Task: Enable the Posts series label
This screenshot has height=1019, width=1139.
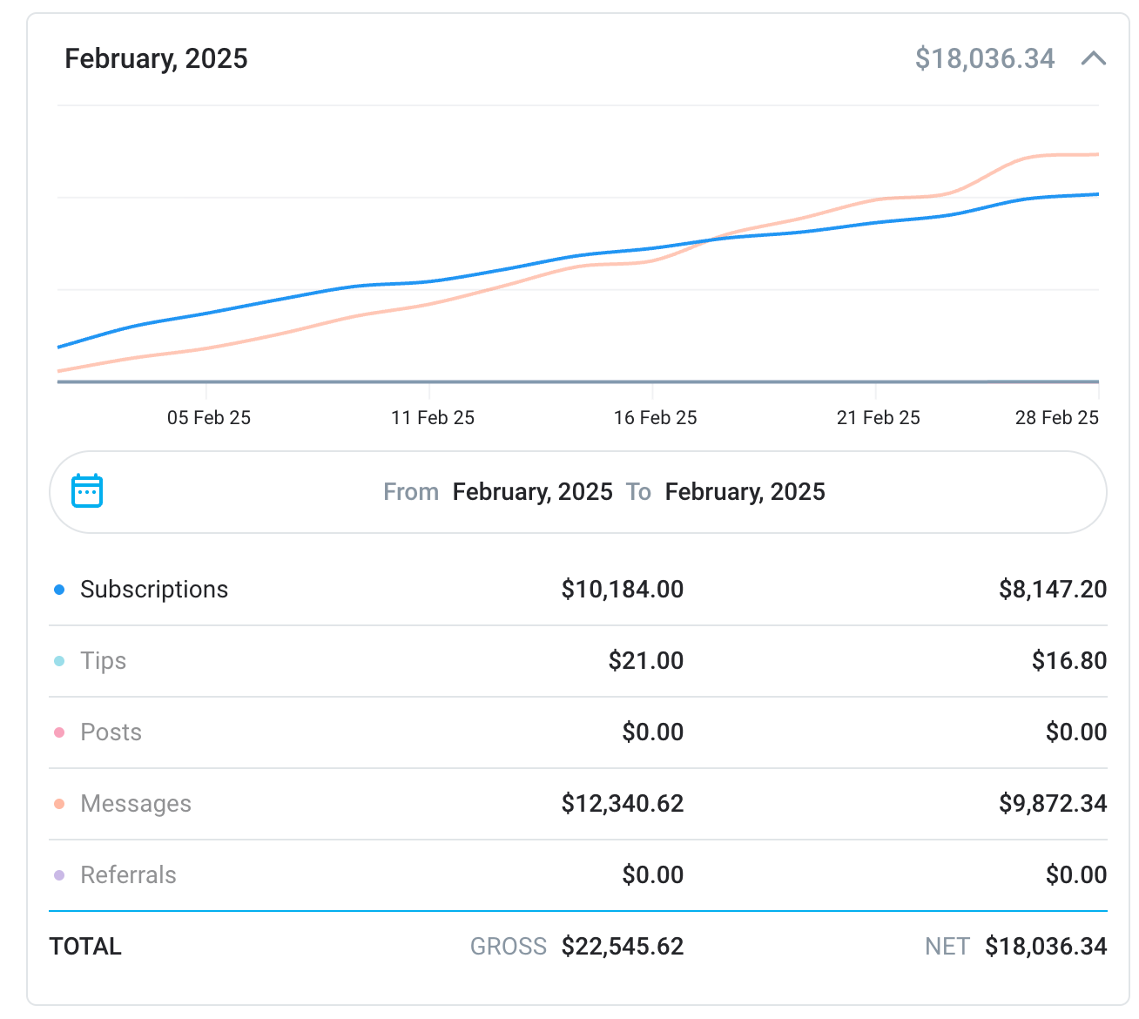Action: (111, 732)
